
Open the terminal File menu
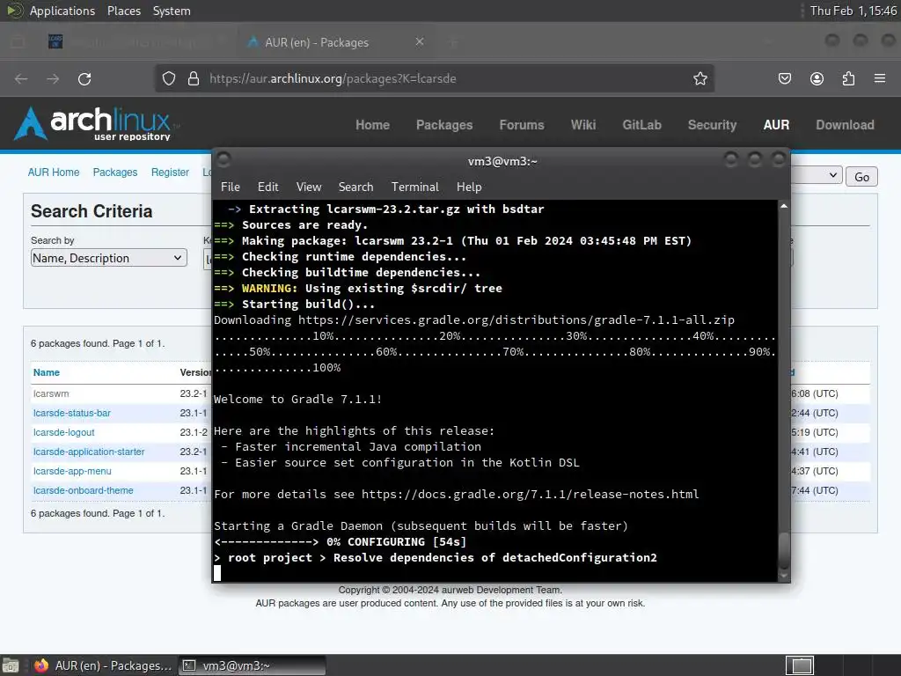click(231, 187)
